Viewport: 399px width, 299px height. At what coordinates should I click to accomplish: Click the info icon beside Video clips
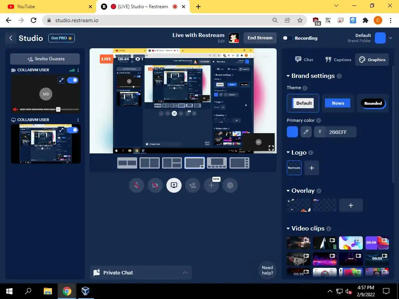point(329,229)
